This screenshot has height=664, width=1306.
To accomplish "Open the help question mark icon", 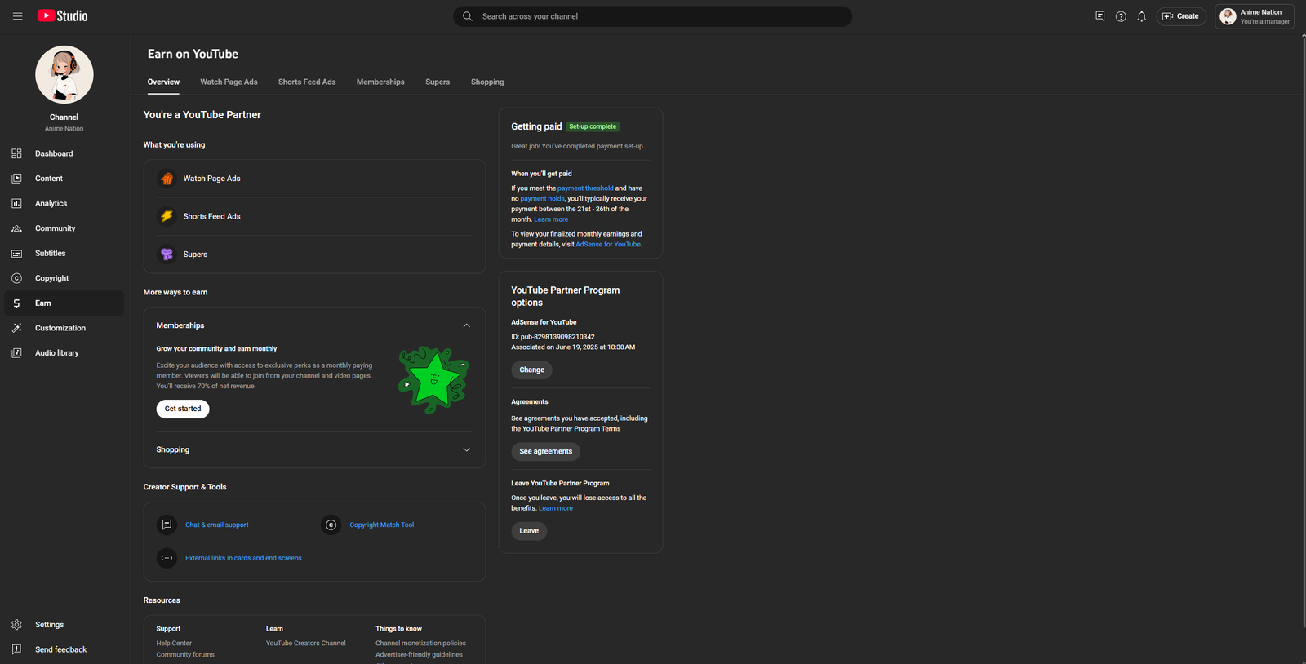I will click(x=1121, y=16).
